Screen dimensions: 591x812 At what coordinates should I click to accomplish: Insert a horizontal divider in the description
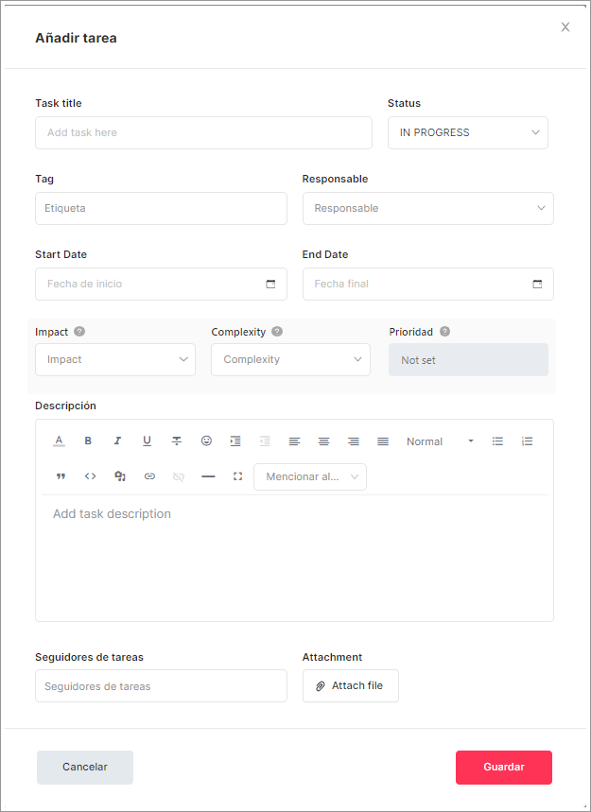[x=208, y=476]
